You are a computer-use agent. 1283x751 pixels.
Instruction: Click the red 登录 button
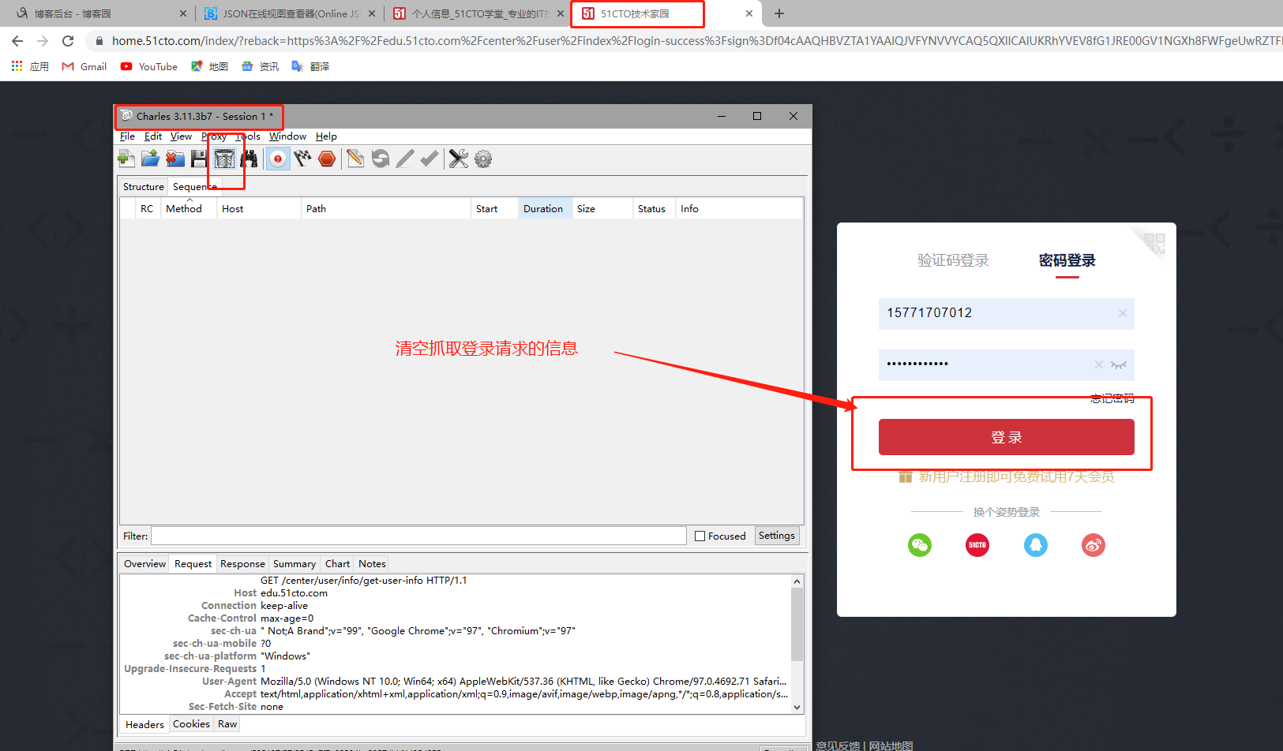pos(1007,437)
